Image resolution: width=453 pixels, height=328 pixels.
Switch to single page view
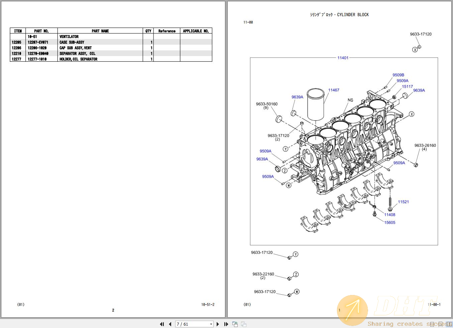point(432,324)
